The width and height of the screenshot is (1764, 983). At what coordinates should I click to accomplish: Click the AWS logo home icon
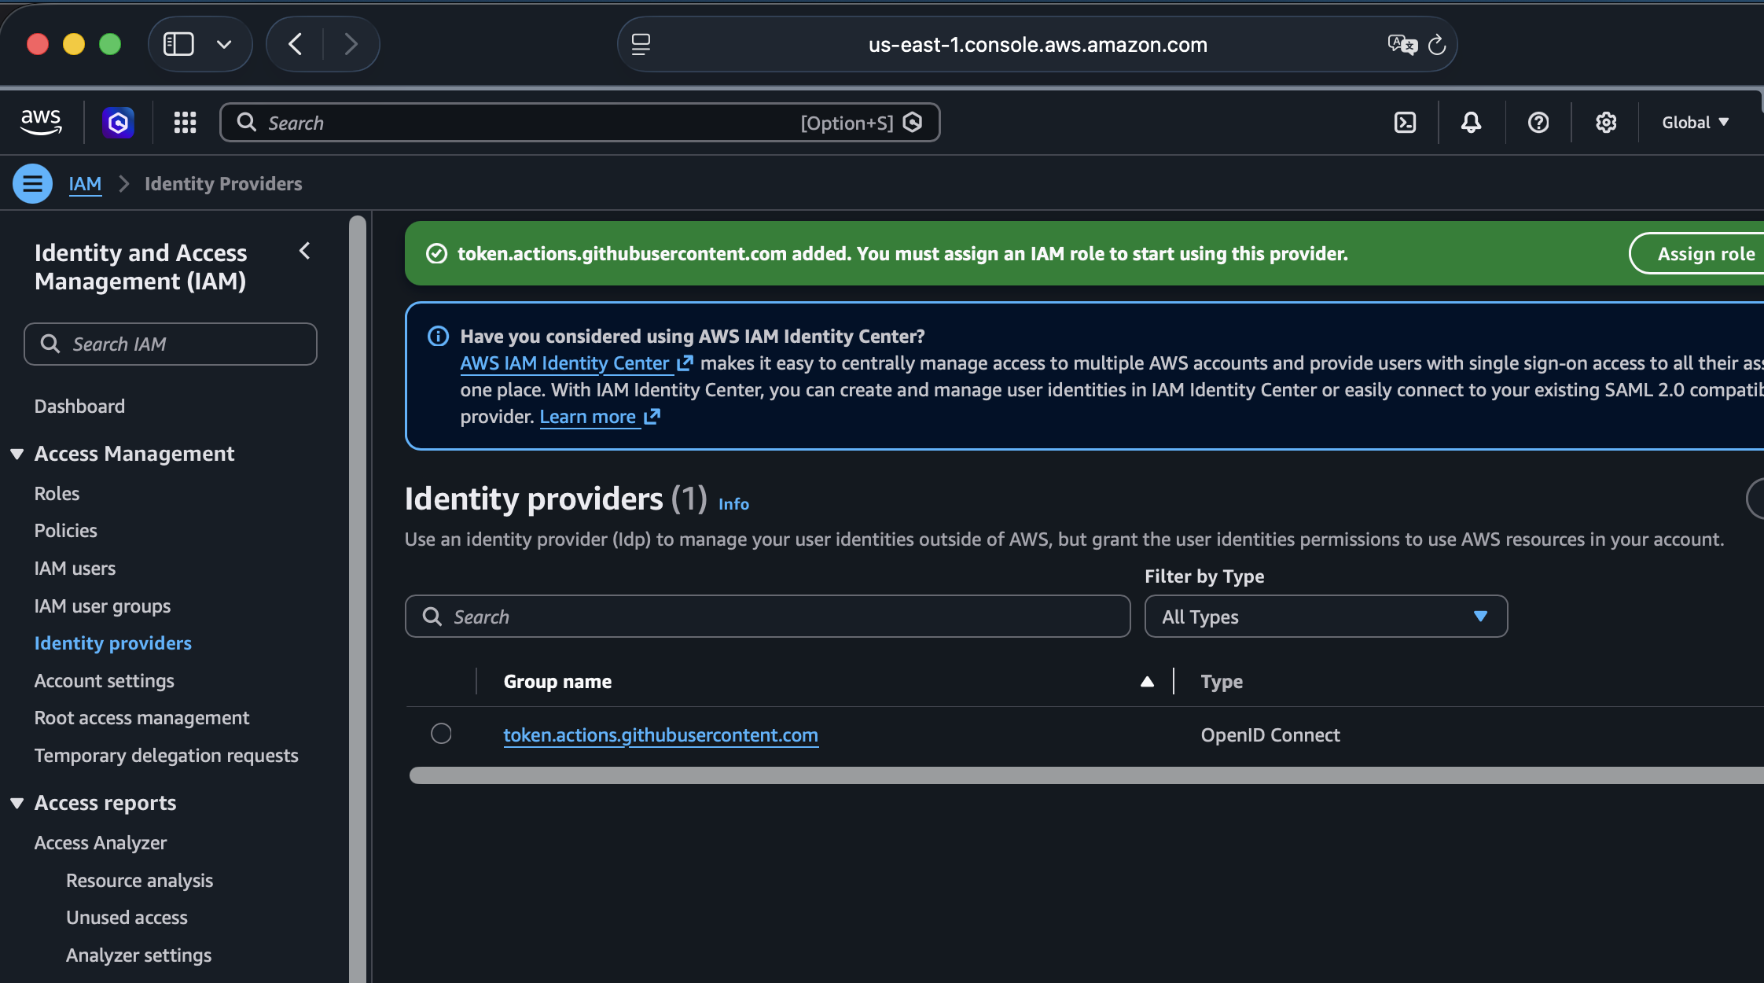(41, 123)
